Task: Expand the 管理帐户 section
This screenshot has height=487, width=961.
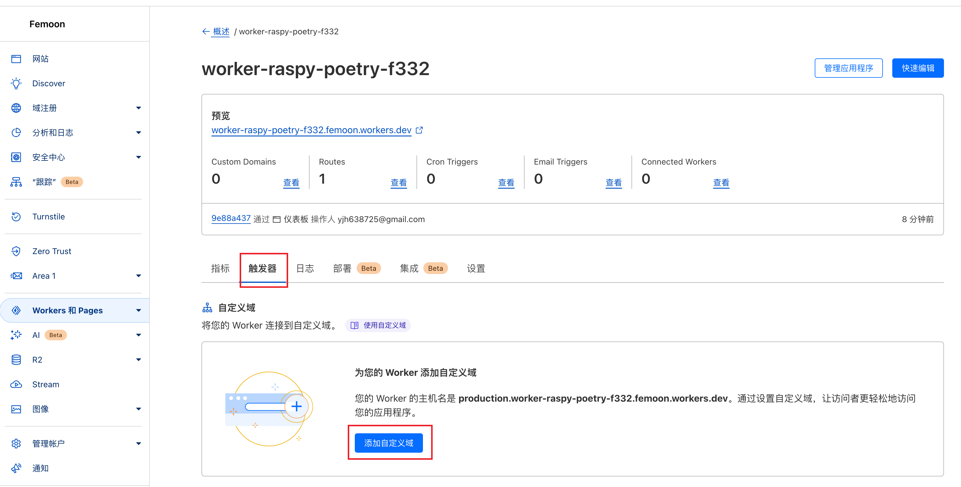Action: pyautogui.click(x=138, y=443)
